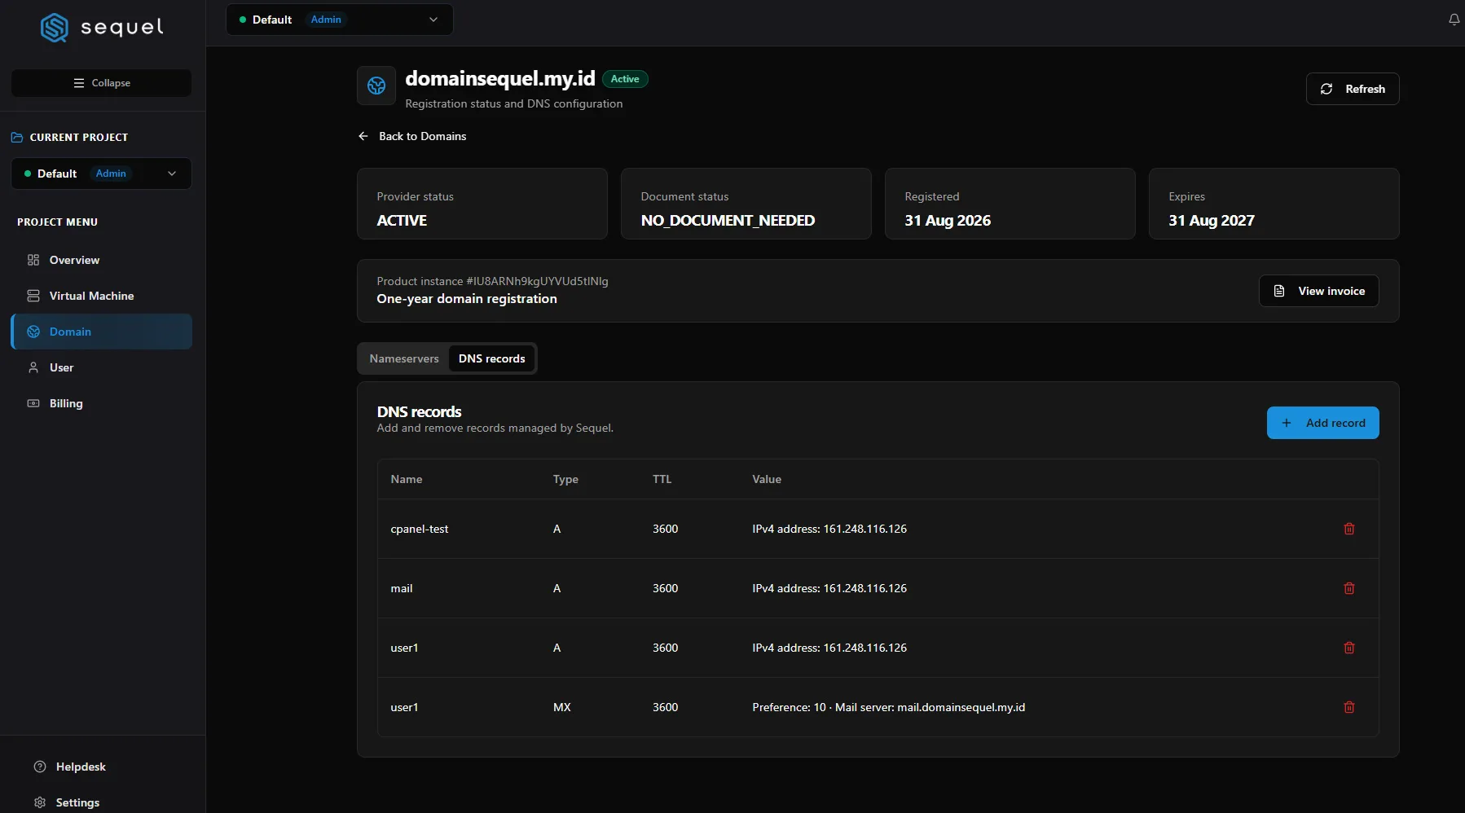
Task: Click the Helpdesk question mark icon
Action: 40,767
